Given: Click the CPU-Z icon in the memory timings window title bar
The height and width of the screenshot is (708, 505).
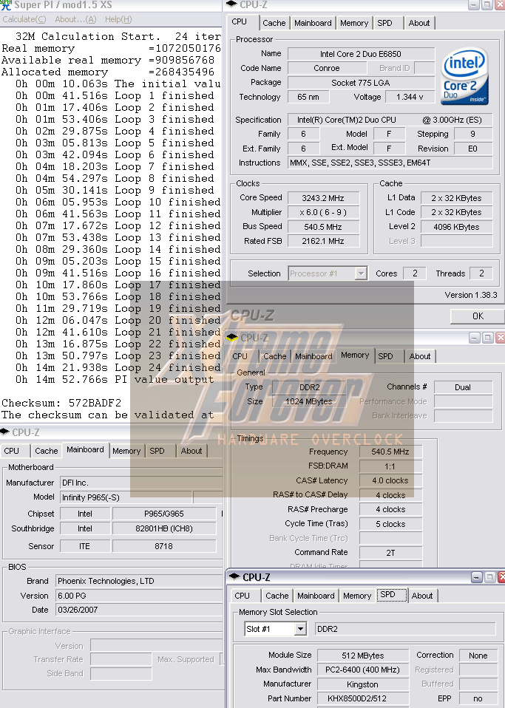Looking at the screenshot, I should coord(232,337).
